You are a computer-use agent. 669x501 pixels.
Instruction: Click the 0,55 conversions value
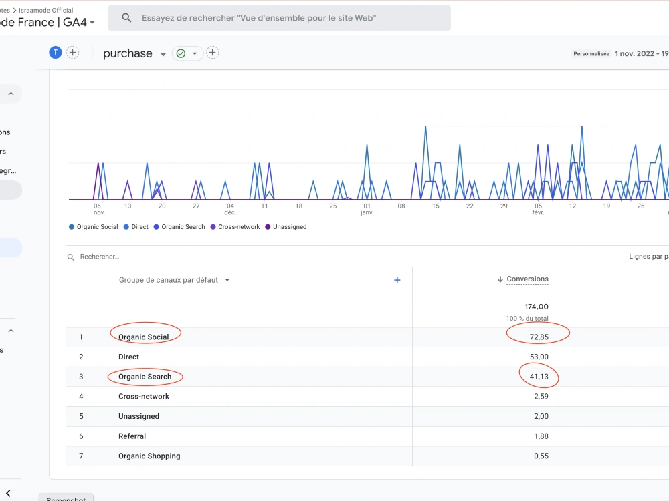pyautogui.click(x=541, y=456)
